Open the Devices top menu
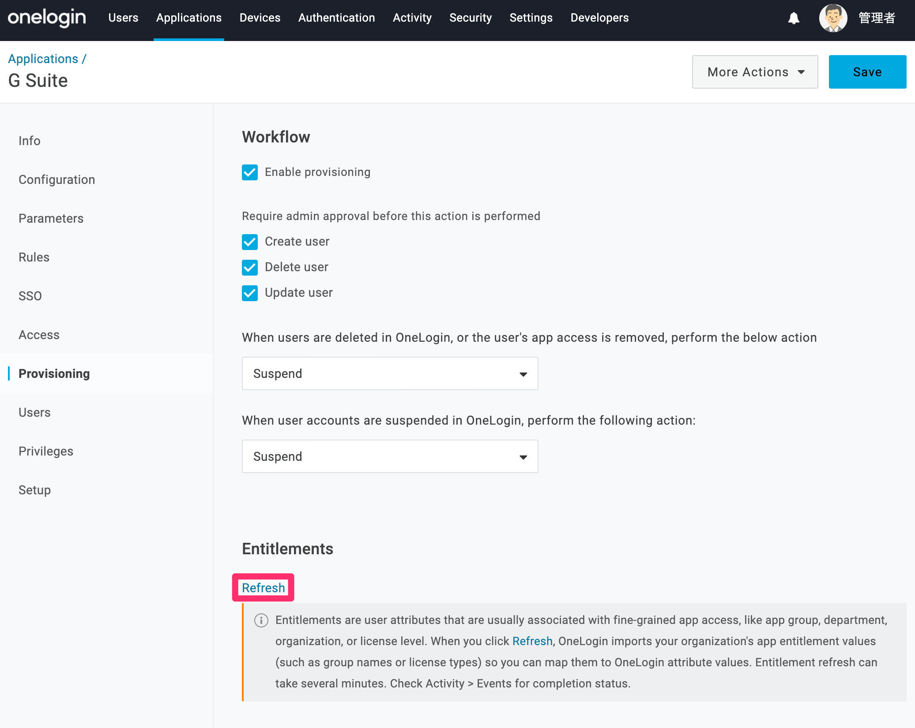This screenshot has width=915, height=728. [260, 18]
